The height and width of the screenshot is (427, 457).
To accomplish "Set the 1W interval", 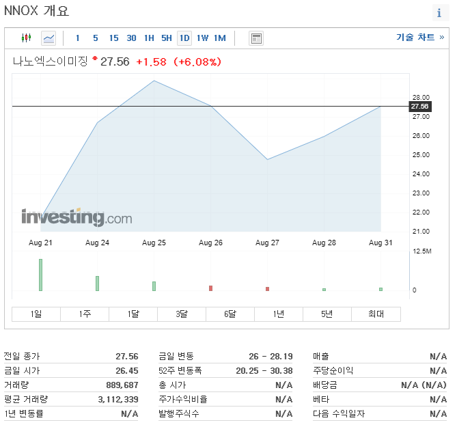I will click(x=203, y=38).
